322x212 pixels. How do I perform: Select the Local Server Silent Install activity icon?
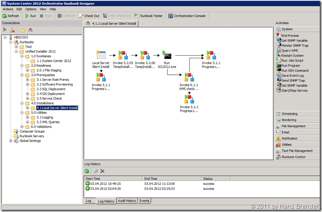coord(101,55)
